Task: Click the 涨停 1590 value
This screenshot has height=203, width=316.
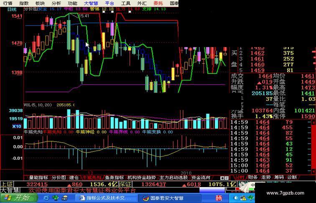Action: [x=308, y=116]
